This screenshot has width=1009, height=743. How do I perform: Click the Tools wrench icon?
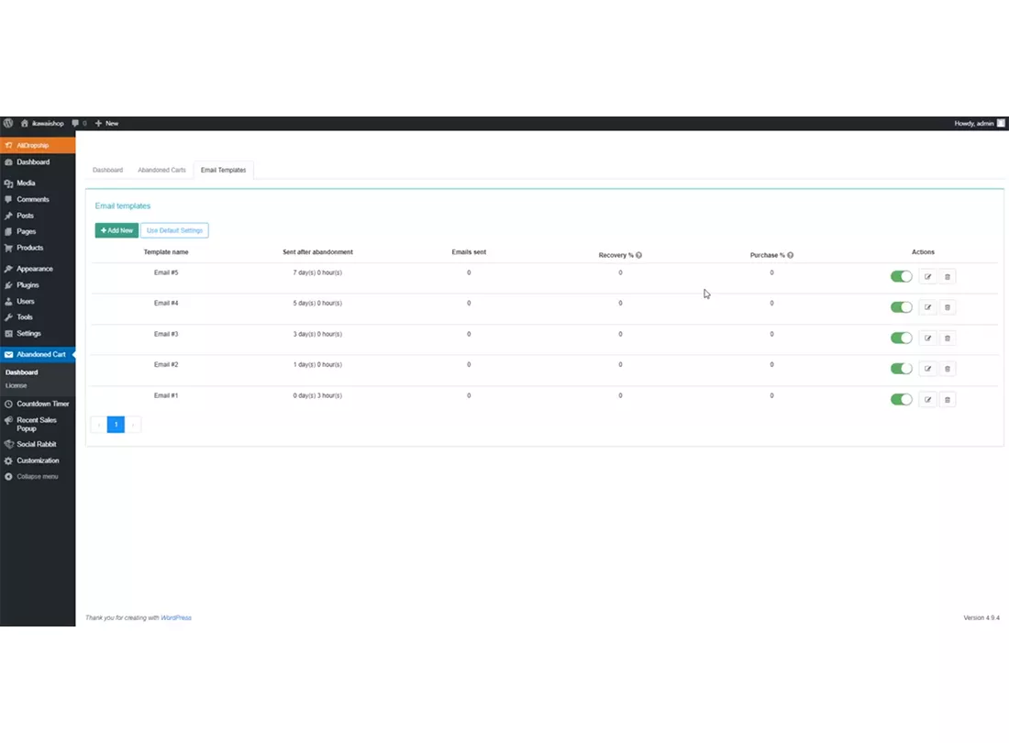[x=8, y=317]
